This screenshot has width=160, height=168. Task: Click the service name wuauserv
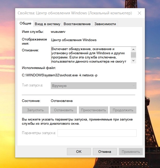click(x=58, y=32)
